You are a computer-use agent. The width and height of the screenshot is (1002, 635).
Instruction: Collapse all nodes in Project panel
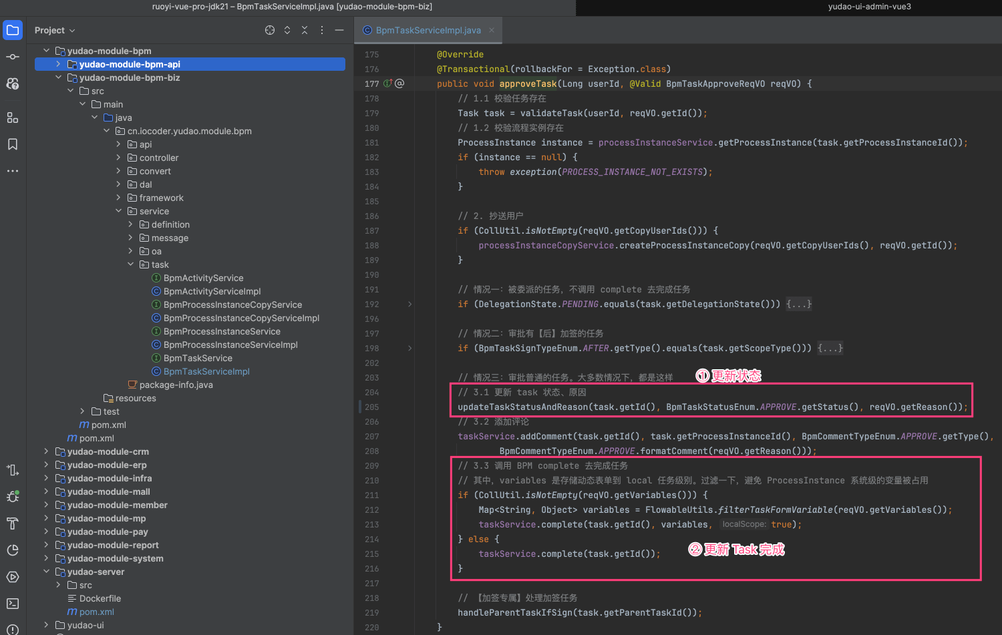tap(305, 30)
